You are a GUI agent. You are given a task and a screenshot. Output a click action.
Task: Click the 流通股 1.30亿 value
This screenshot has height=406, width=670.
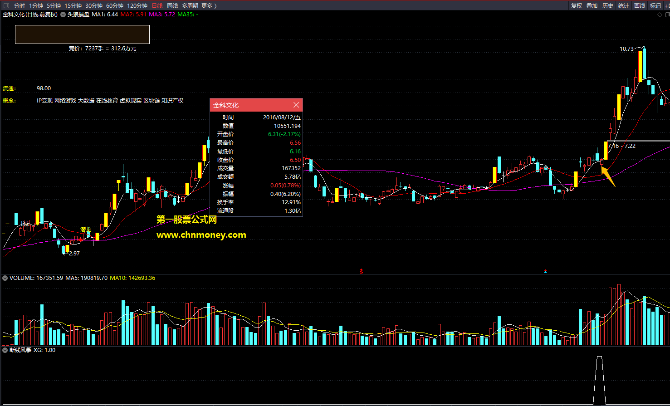pyautogui.click(x=293, y=211)
